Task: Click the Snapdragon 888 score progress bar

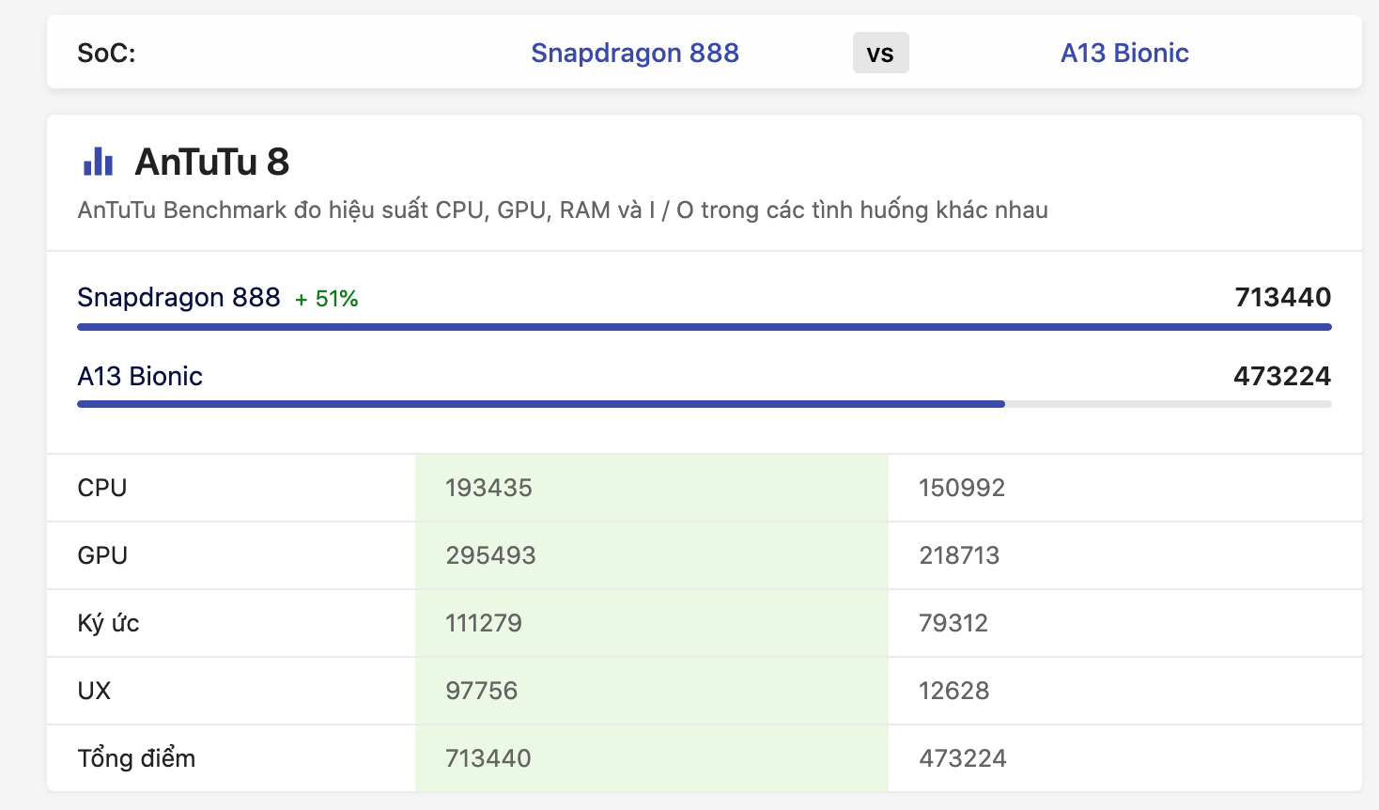Action: [704, 327]
